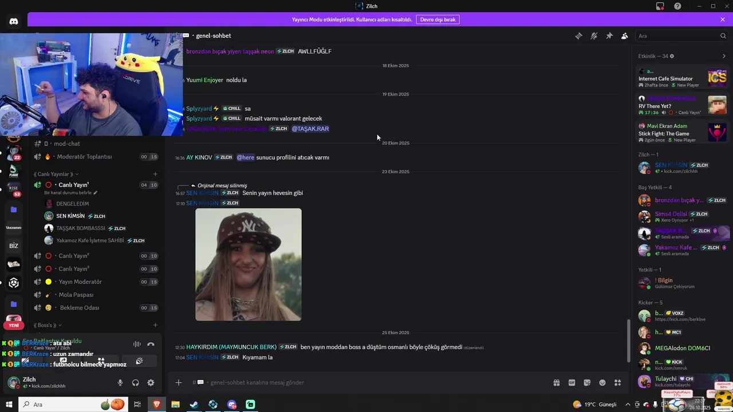Viewport: 733px width, 412px height.
Task: Click the @here mention in AY KINOV's message
Action: tap(246, 157)
